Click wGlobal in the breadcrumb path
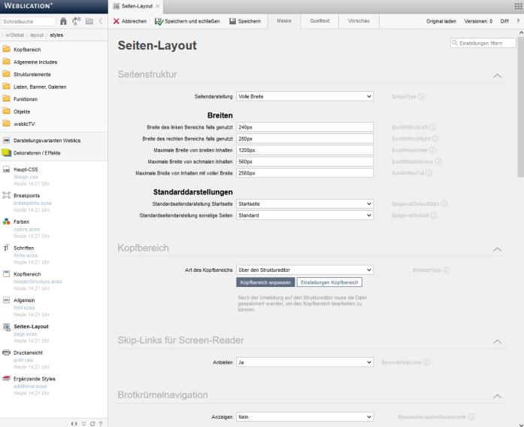The width and height of the screenshot is (524, 427). pyautogui.click(x=15, y=35)
